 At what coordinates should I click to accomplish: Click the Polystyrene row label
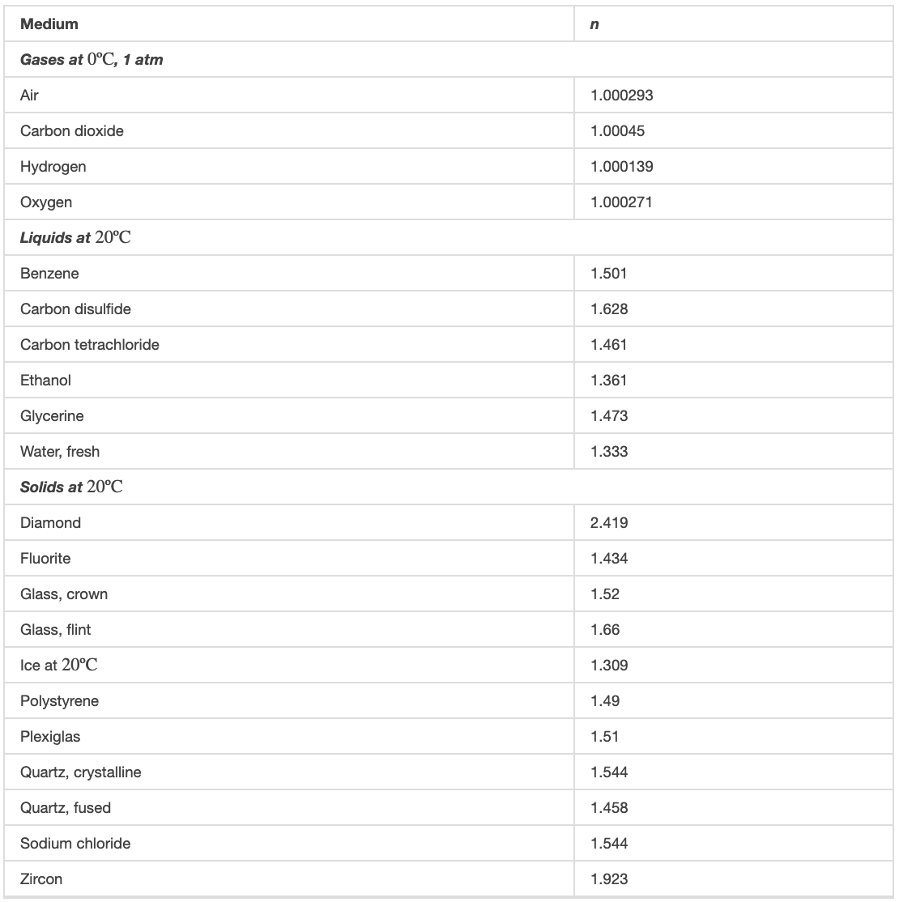pos(60,701)
